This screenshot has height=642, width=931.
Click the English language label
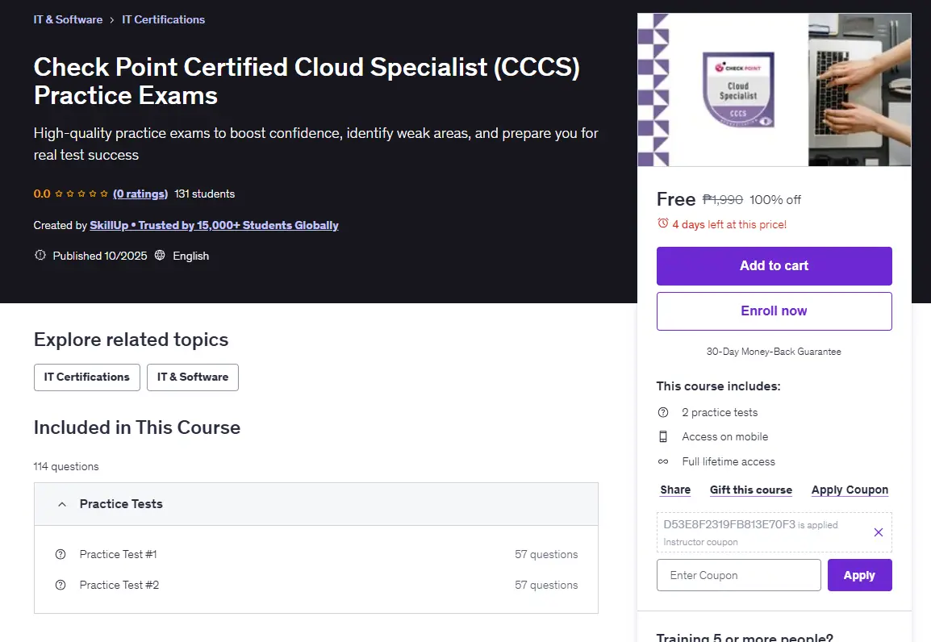(x=190, y=256)
